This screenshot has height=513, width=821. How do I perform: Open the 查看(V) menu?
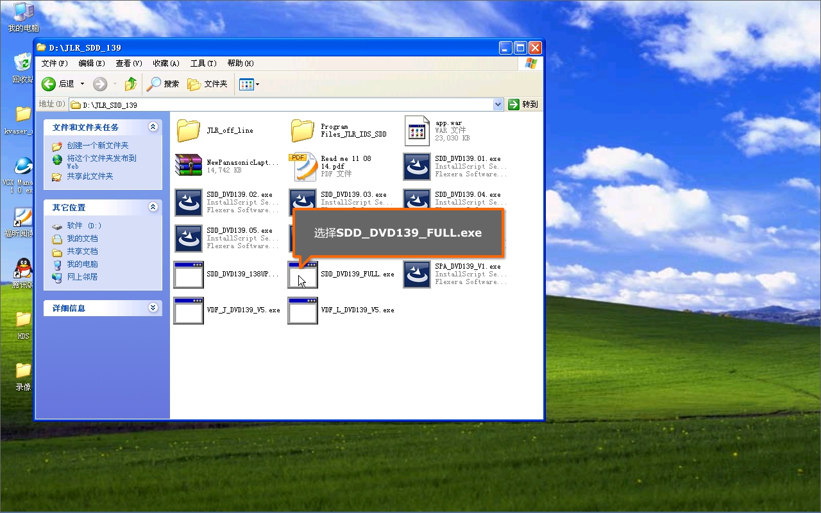[129, 63]
